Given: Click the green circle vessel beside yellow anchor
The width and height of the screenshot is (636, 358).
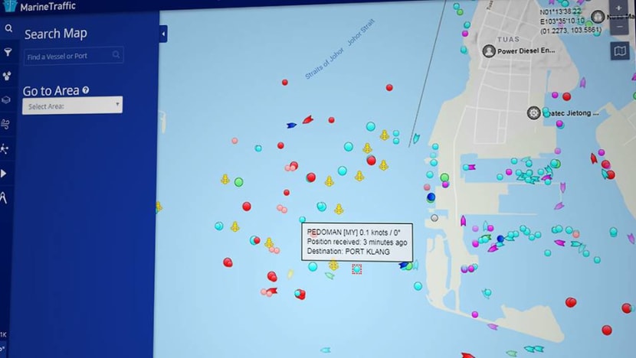Looking at the screenshot, I should click(x=239, y=182).
